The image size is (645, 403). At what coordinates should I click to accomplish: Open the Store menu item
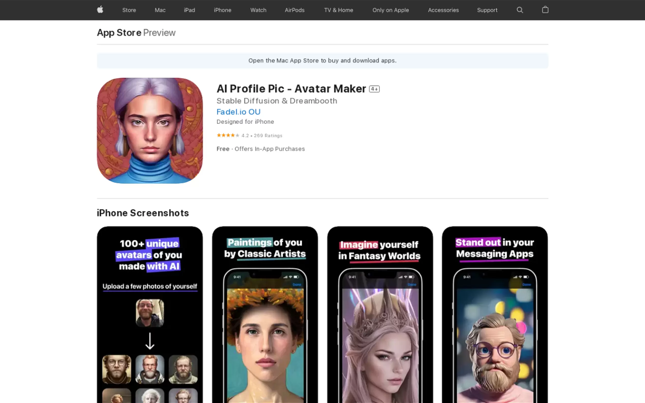(x=129, y=10)
